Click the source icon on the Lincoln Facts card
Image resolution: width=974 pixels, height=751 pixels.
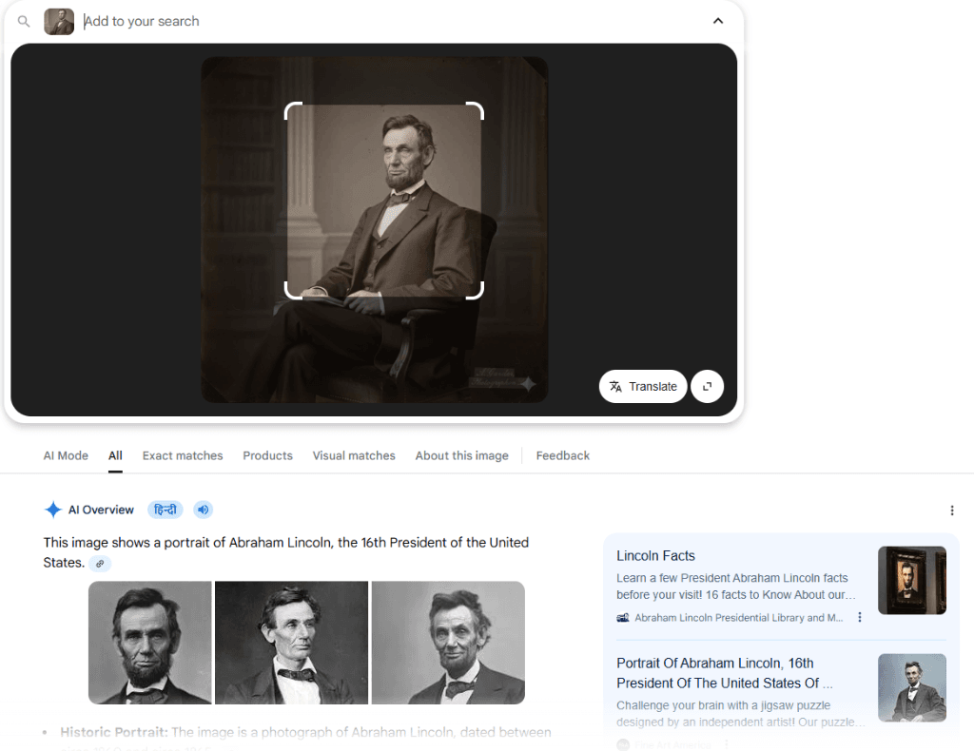623,617
